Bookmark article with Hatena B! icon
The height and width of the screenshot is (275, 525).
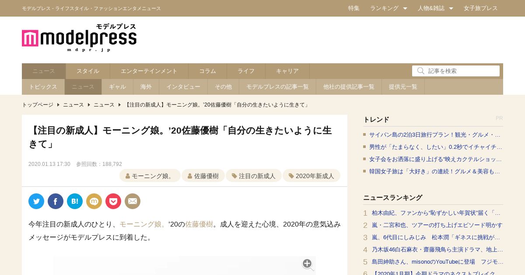[75, 201]
